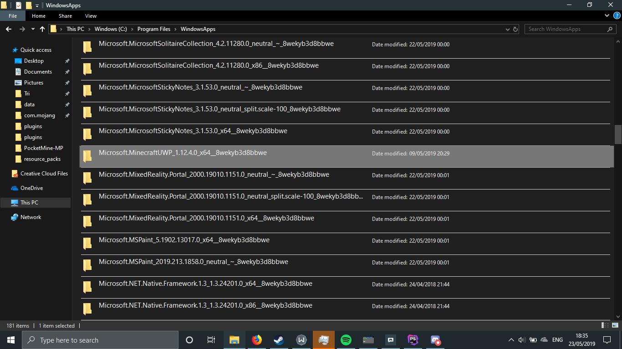
Task: Switch to details view in status bar
Action: [x=605, y=325]
